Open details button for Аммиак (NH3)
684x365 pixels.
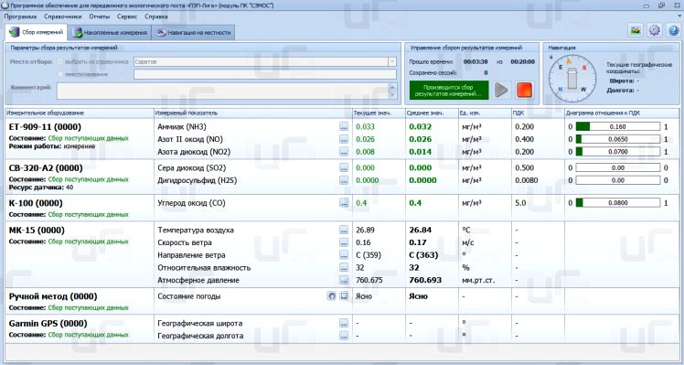(x=344, y=127)
